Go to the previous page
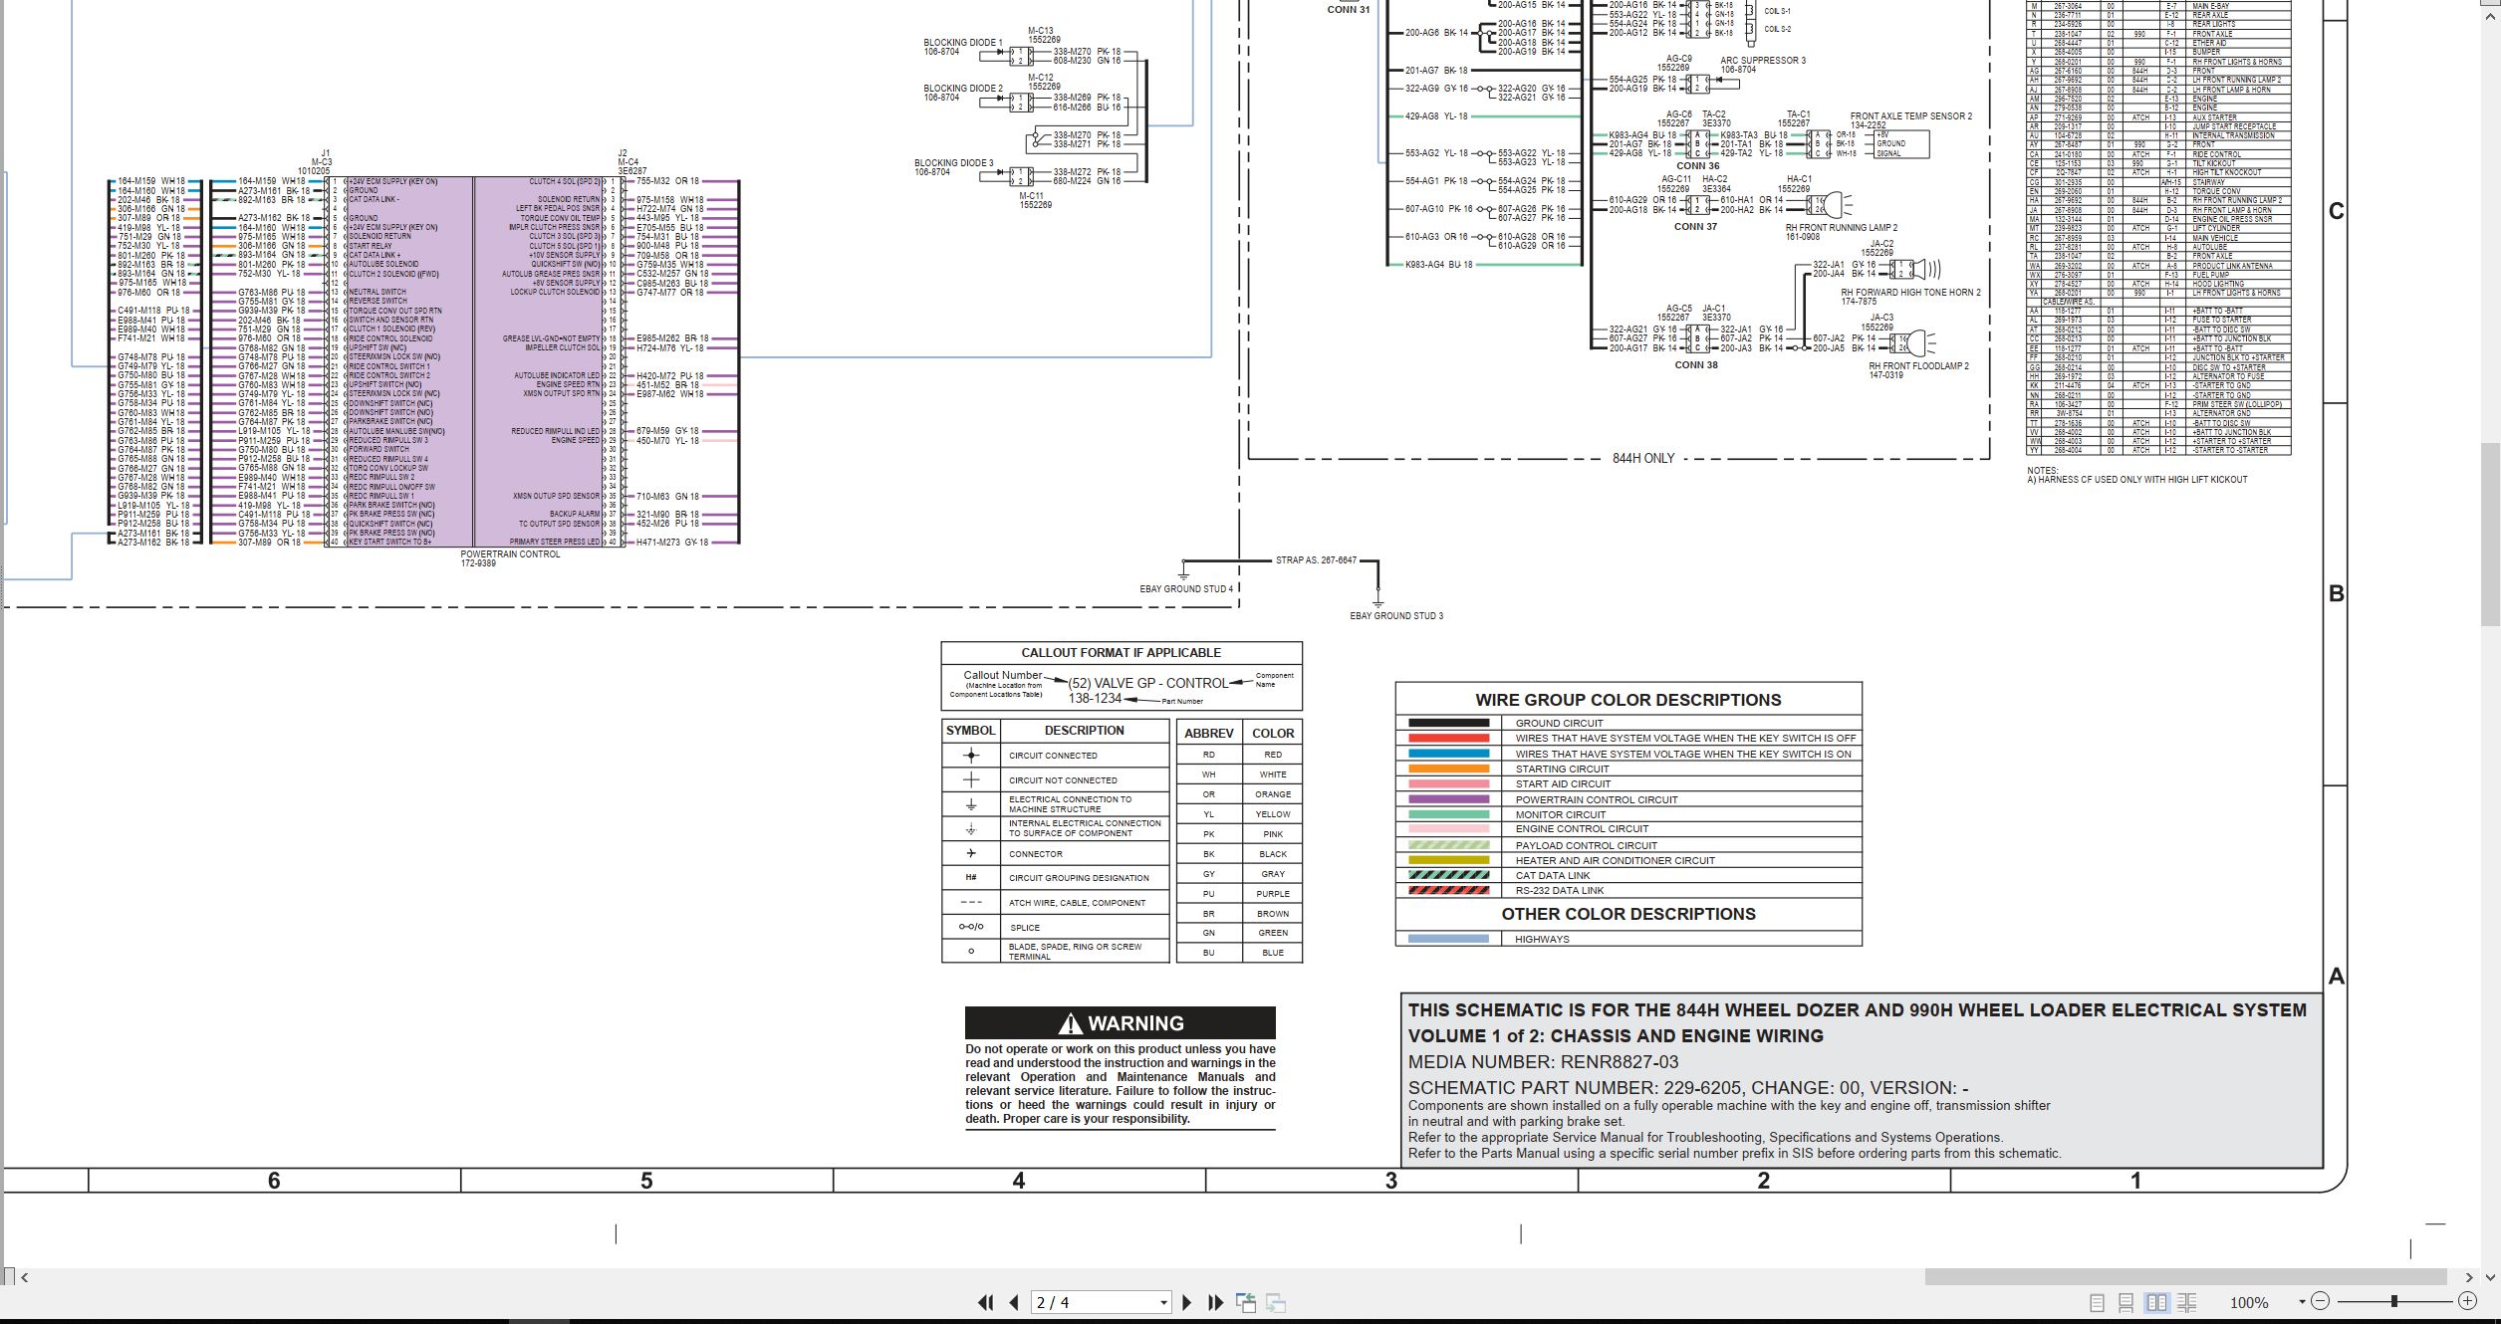 1014,1302
